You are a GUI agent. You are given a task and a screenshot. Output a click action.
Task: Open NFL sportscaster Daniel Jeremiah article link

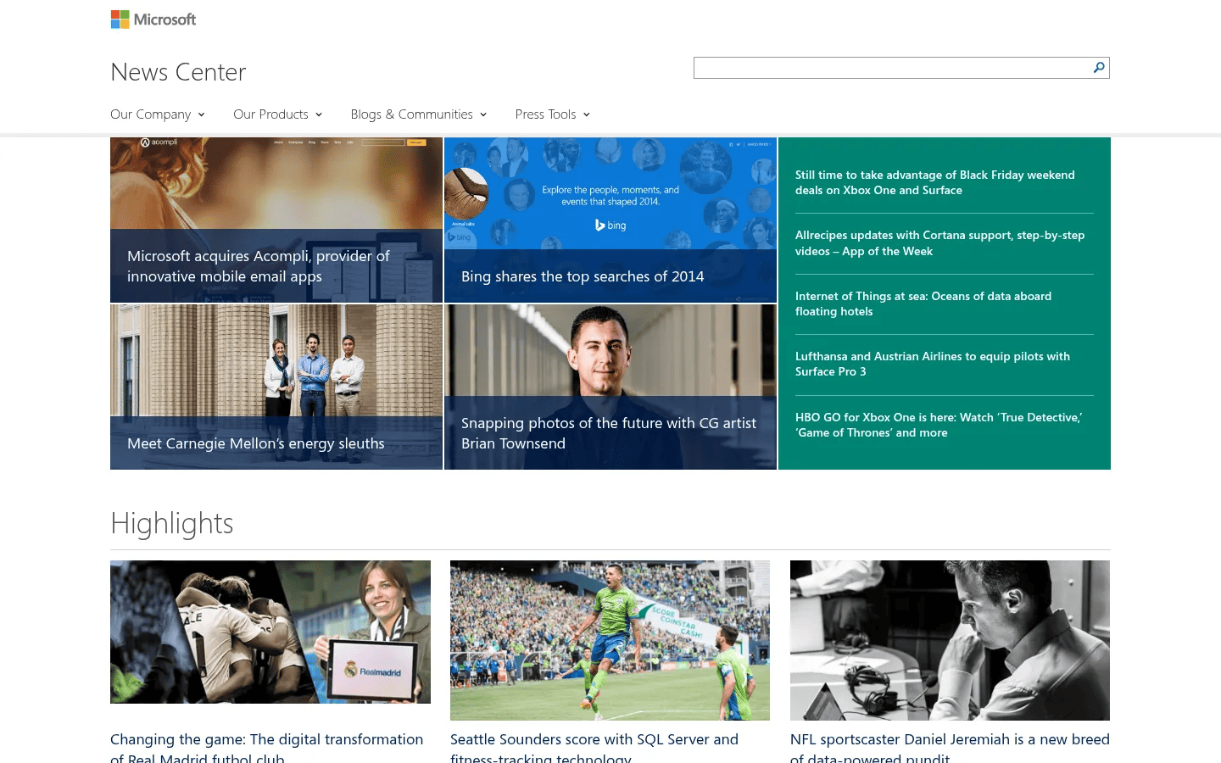click(x=950, y=748)
